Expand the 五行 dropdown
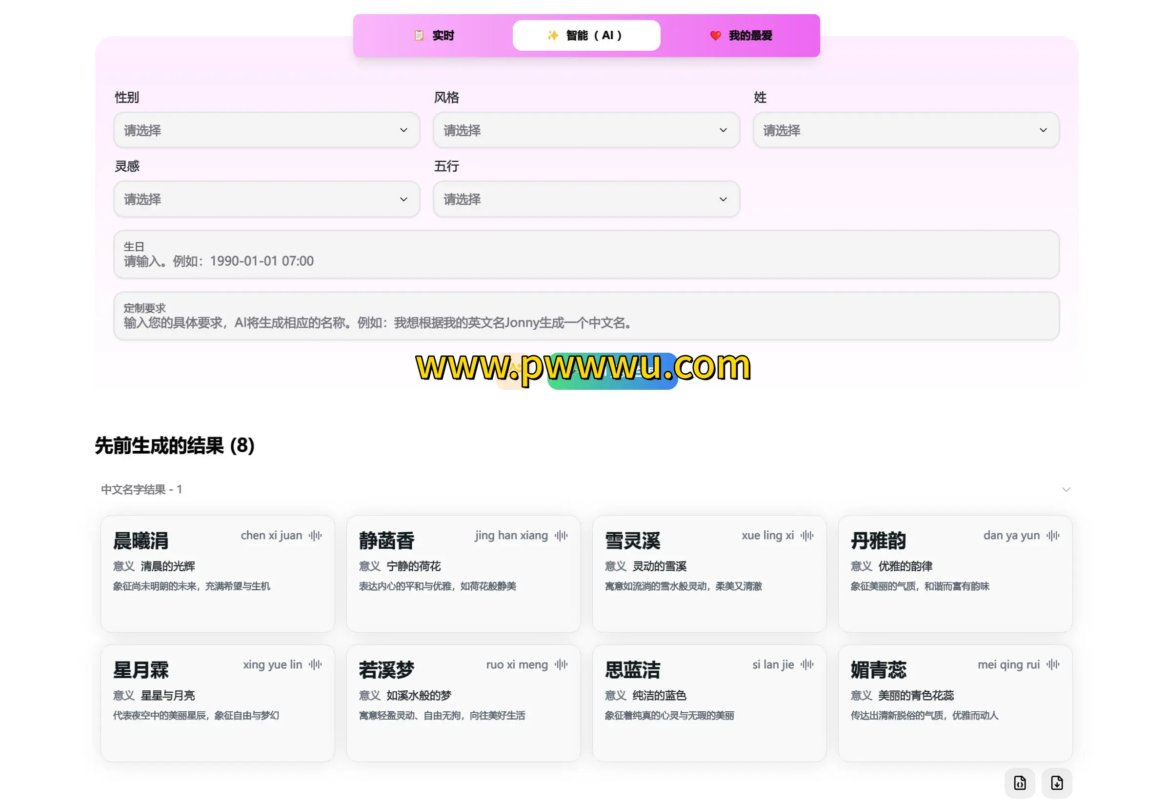 [586, 199]
